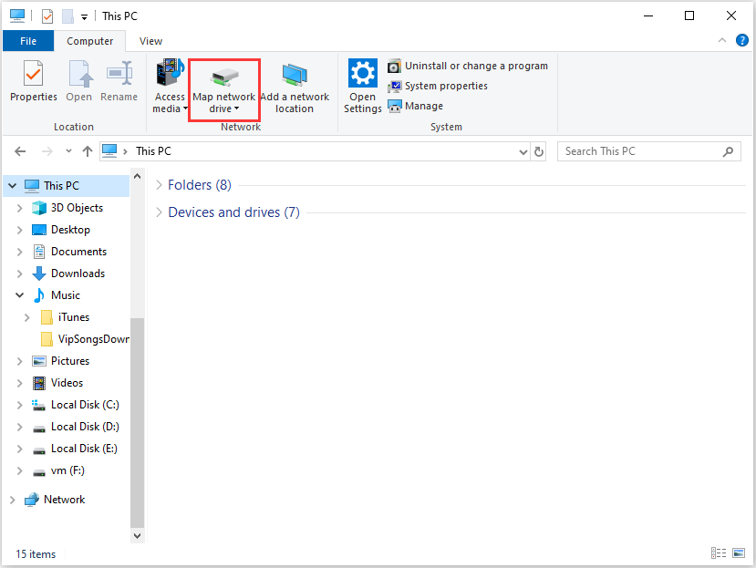Viewport: 756px width, 568px height.
Task: Refresh the current This PC view
Action: [538, 151]
